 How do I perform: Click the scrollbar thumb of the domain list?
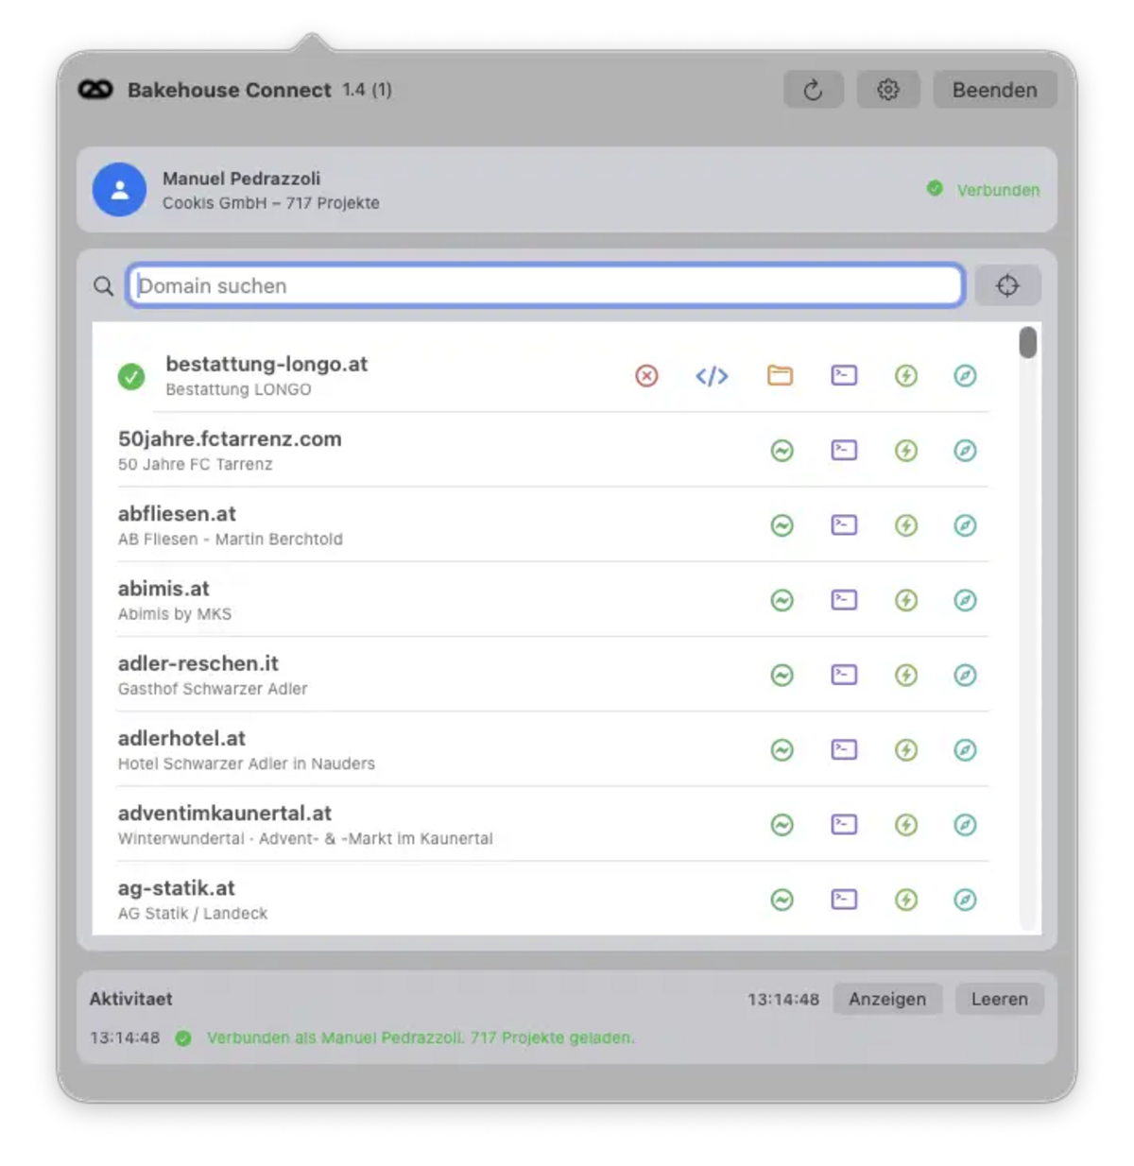[1028, 342]
